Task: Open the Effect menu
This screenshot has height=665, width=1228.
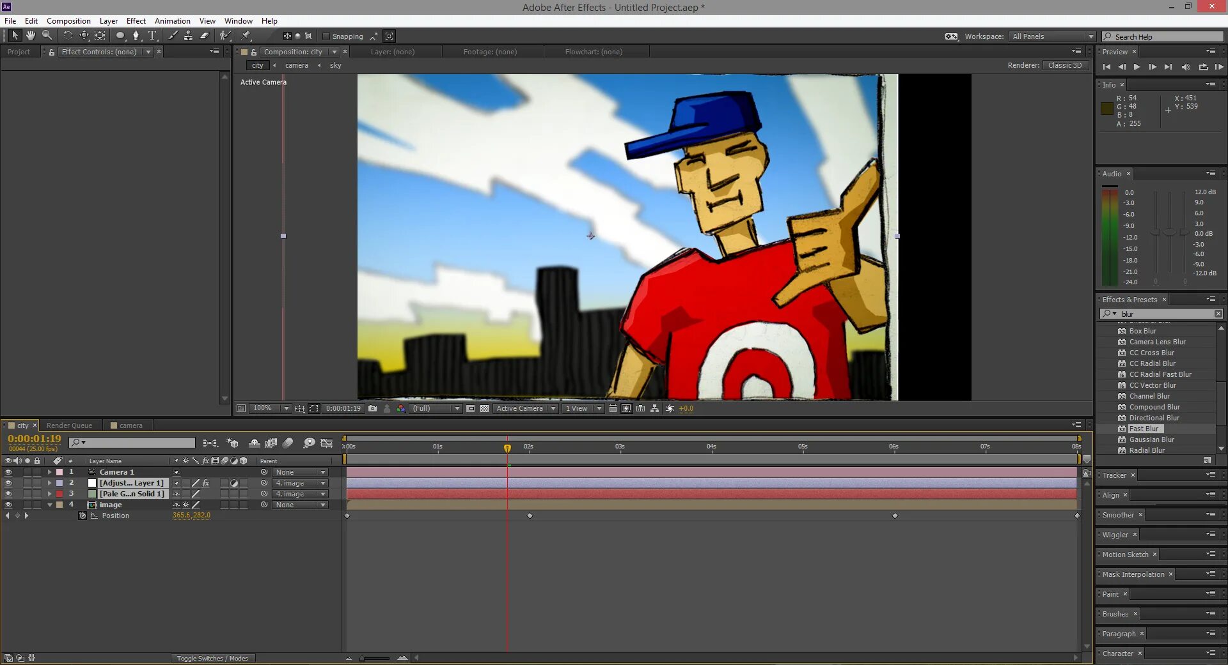Action: click(136, 21)
